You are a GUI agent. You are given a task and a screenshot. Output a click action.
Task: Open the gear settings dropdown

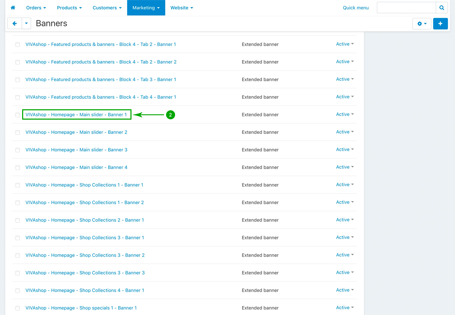(x=421, y=24)
